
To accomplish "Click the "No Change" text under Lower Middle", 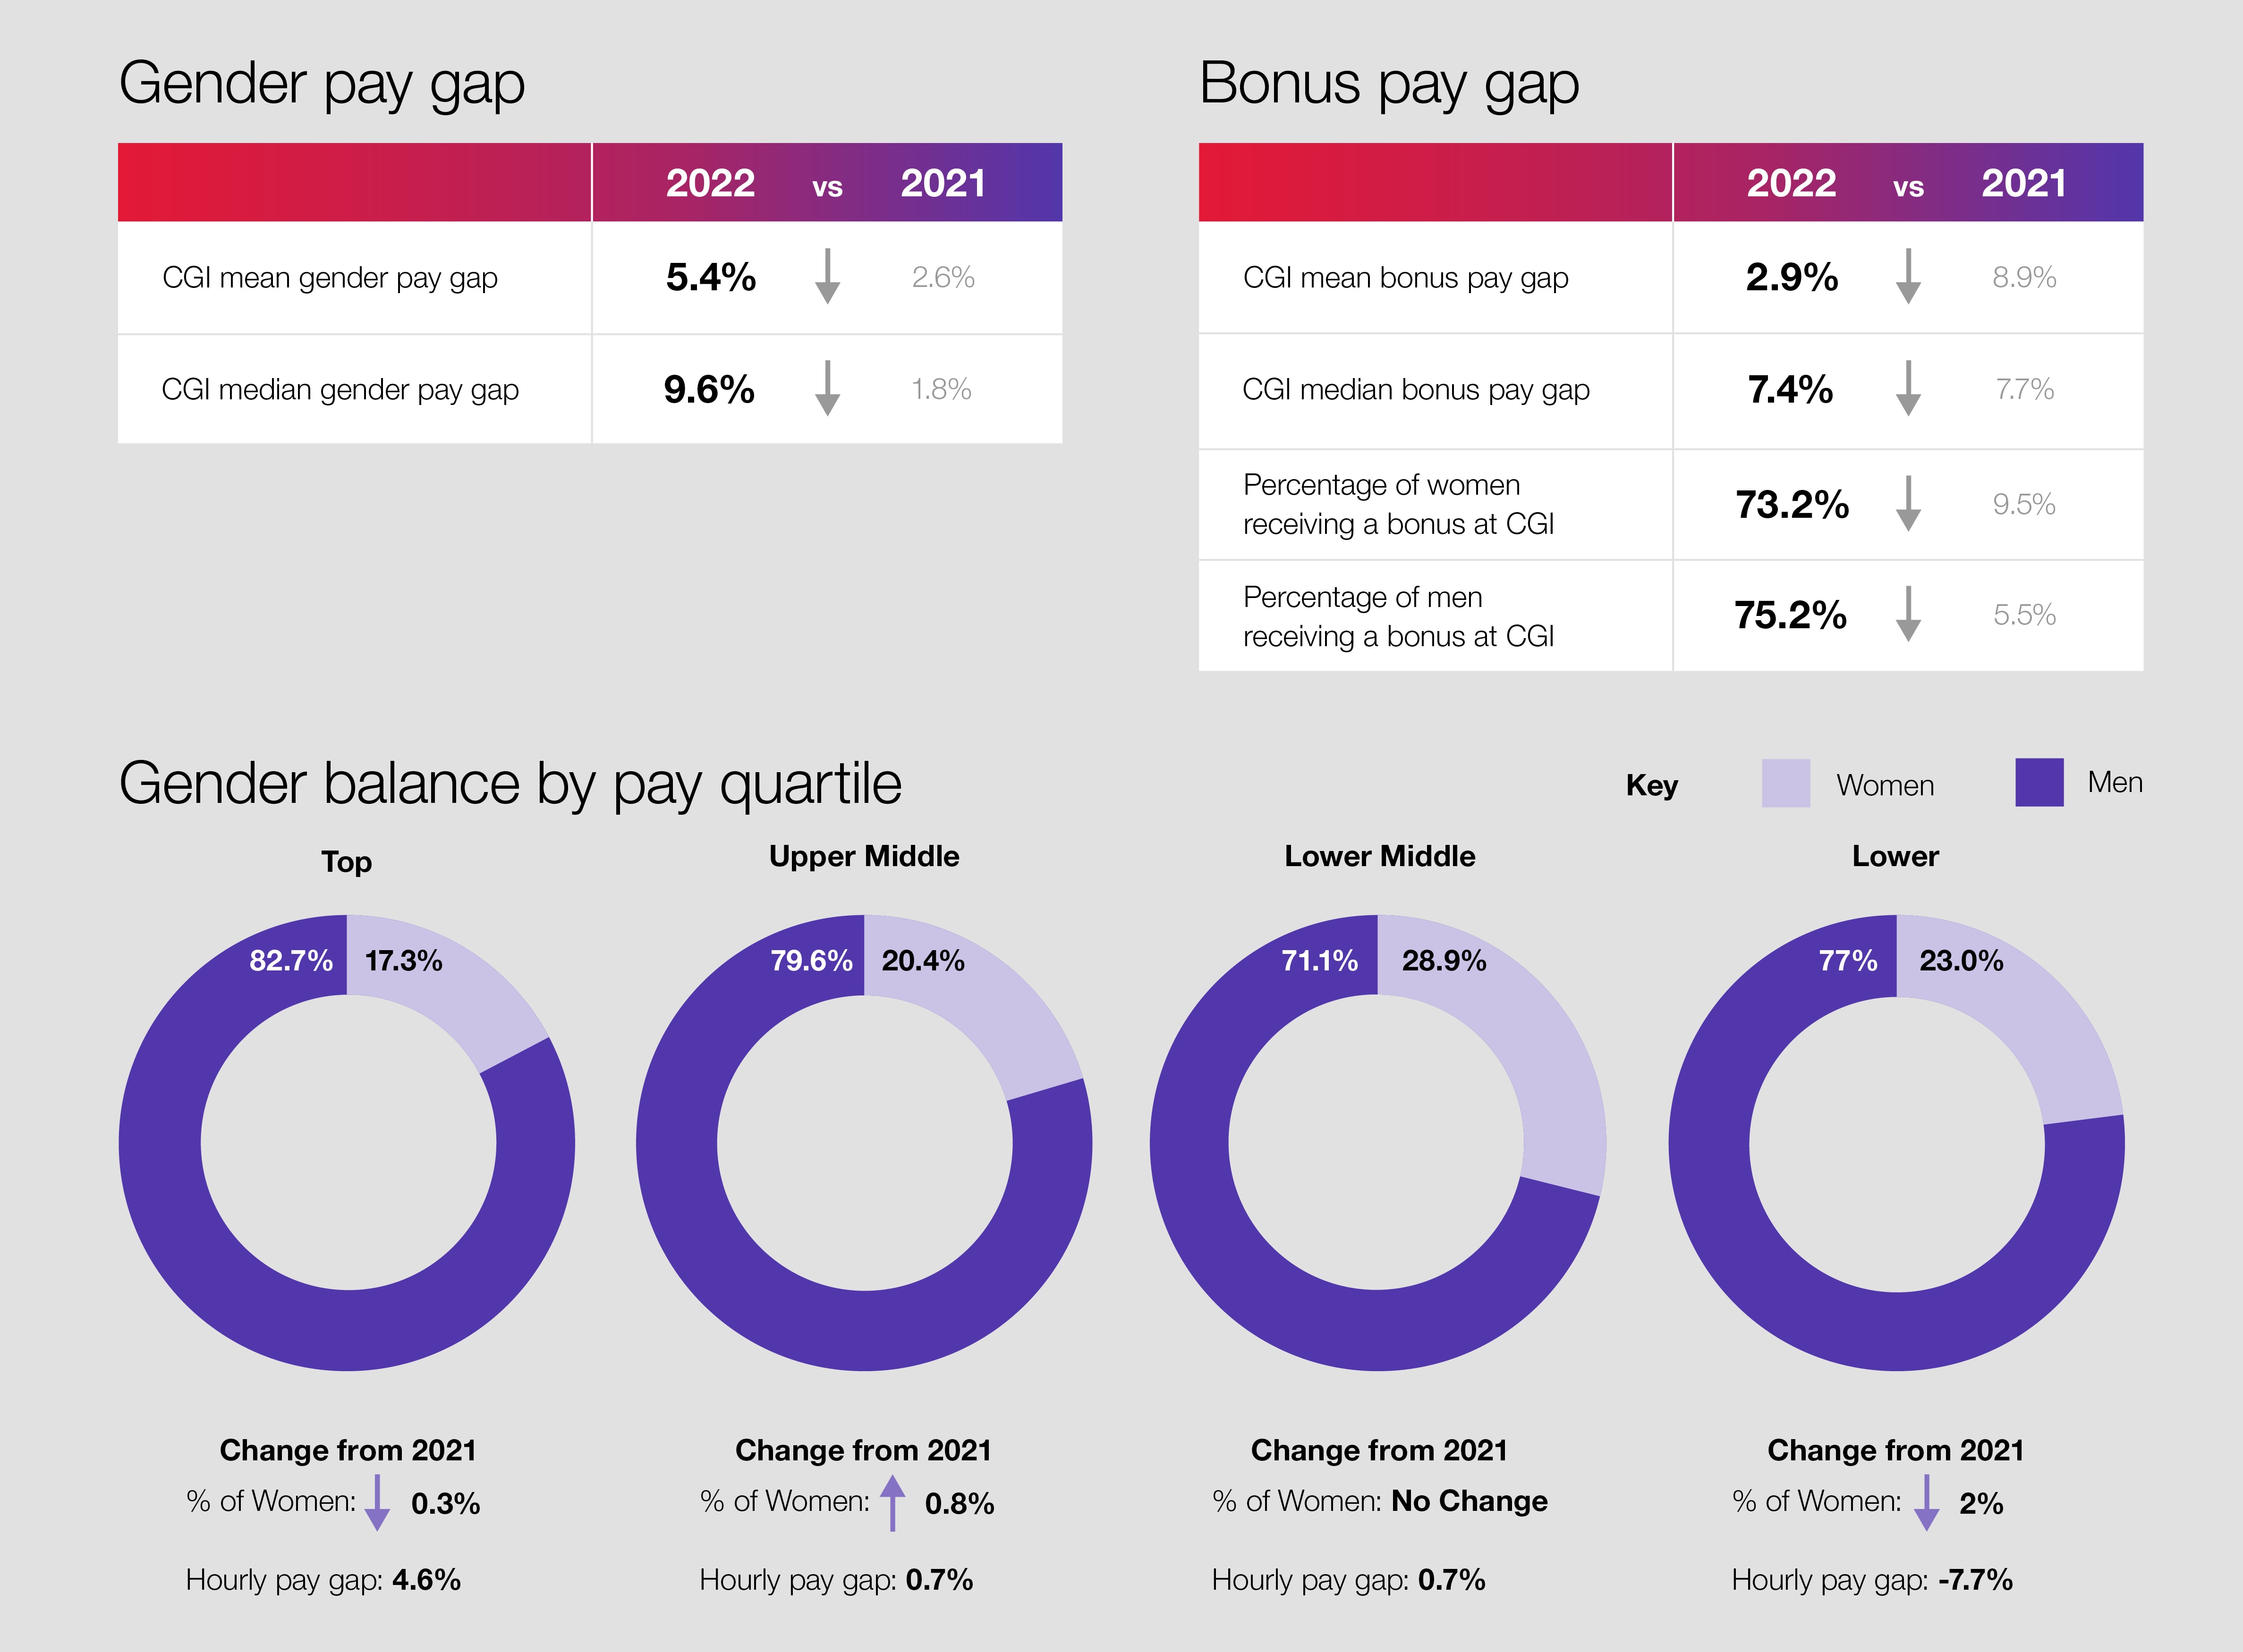I will [1469, 1501].
